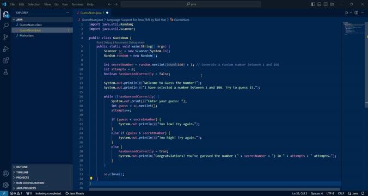The height and width of the screenshot is (196, 368).
Task: Click the Java: Ready status item
Action: (75, 193)
